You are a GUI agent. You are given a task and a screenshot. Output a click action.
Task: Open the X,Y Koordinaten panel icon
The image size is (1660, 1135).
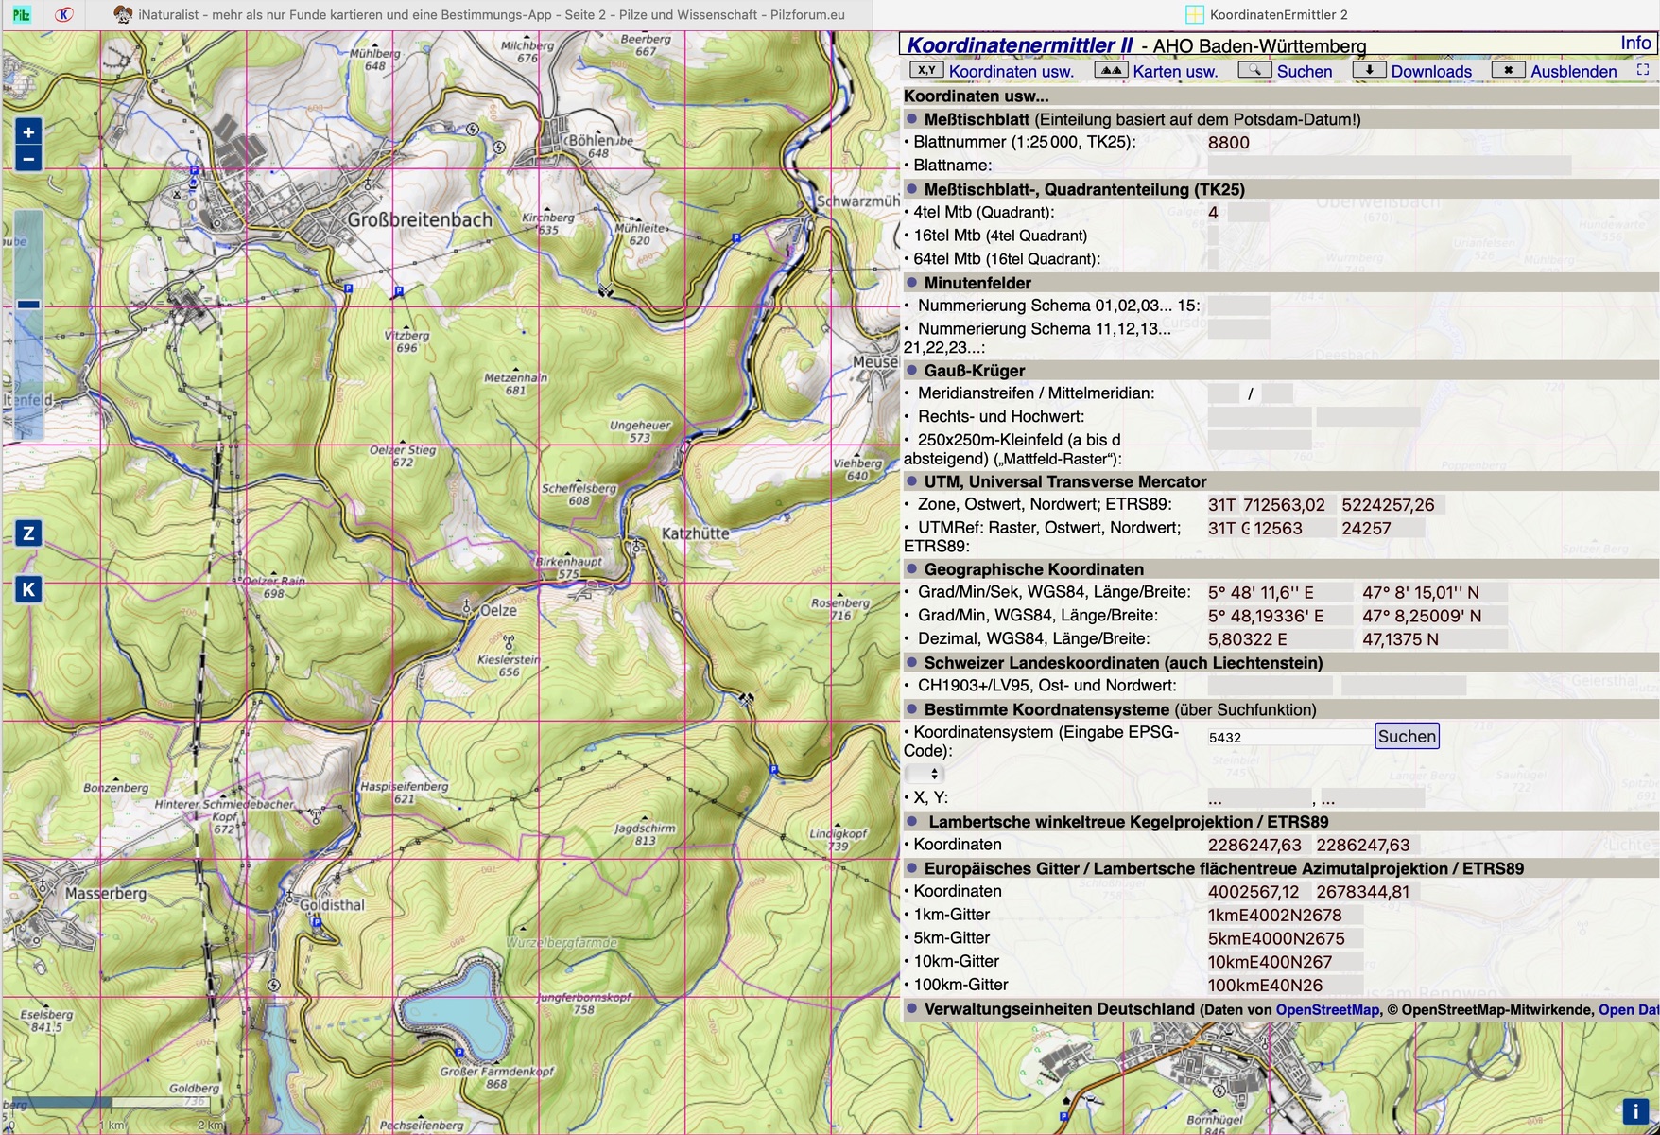925,71
